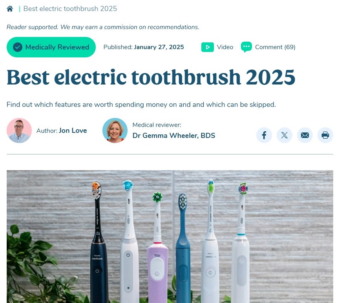Image resolution: width=343 pixels, height=303 pixels.
Task: Click Jon Love's author photo
Action: [x=19, y=130]
